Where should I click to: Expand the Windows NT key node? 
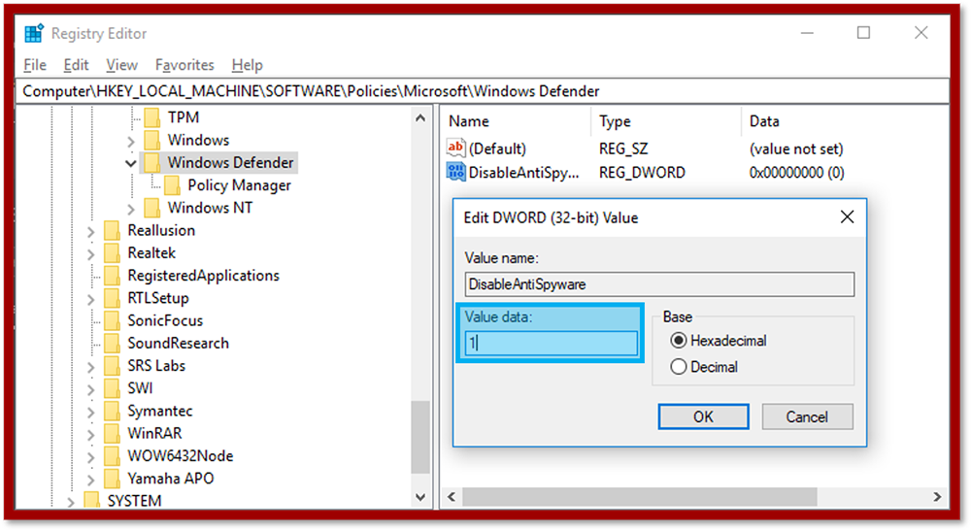(x=131, y=209)
